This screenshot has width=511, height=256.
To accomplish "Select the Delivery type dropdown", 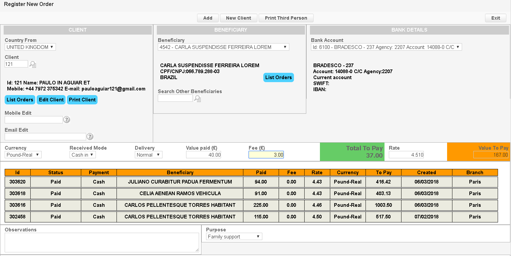I will coord(148,155).
